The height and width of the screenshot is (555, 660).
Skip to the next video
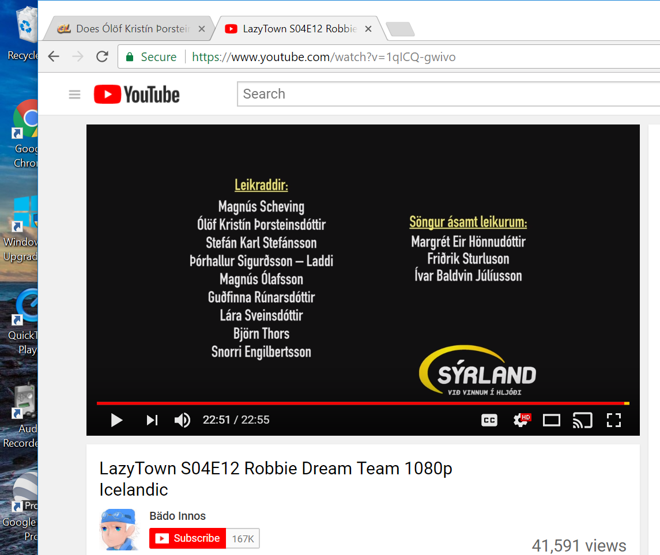tap(152, 420)
